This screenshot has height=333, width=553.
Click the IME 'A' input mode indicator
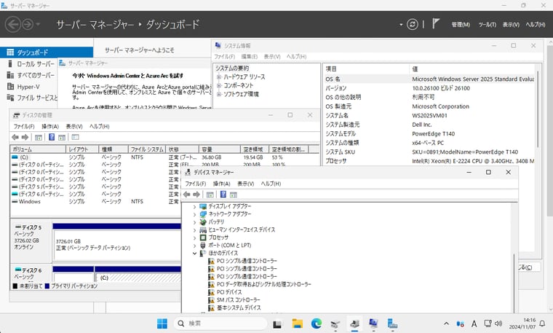pyautogui.click(x=474, y=324)
